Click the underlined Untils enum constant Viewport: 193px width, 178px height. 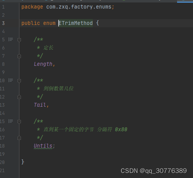[x=43, y=146]
